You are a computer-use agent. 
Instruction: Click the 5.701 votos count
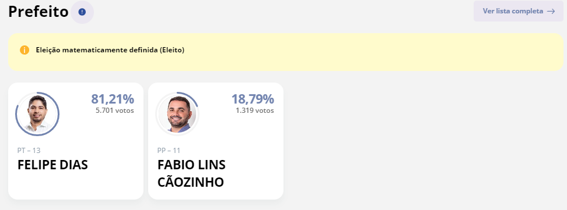click(115, 111)
